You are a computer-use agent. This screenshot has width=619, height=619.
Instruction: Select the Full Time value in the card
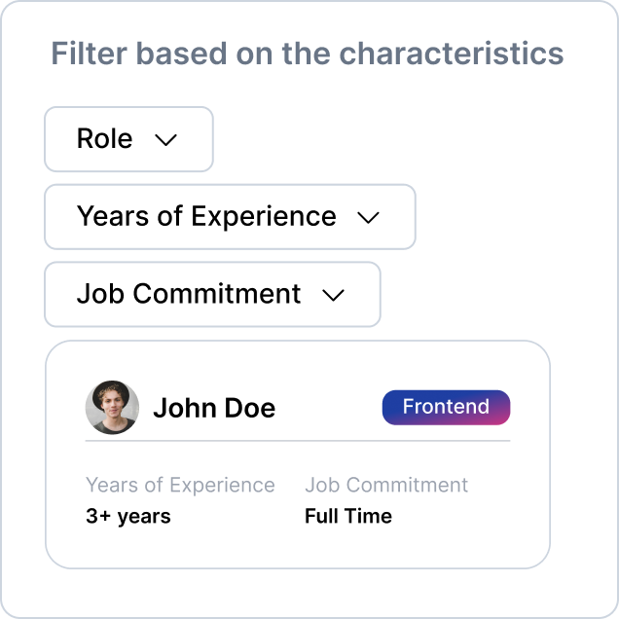click(x=348, y=516)
